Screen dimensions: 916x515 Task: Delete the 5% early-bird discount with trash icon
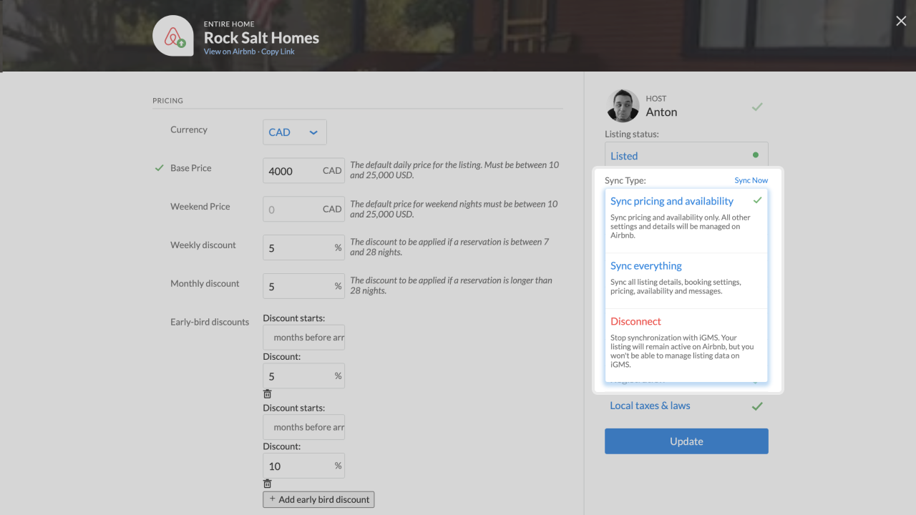(x=268, y=393)
